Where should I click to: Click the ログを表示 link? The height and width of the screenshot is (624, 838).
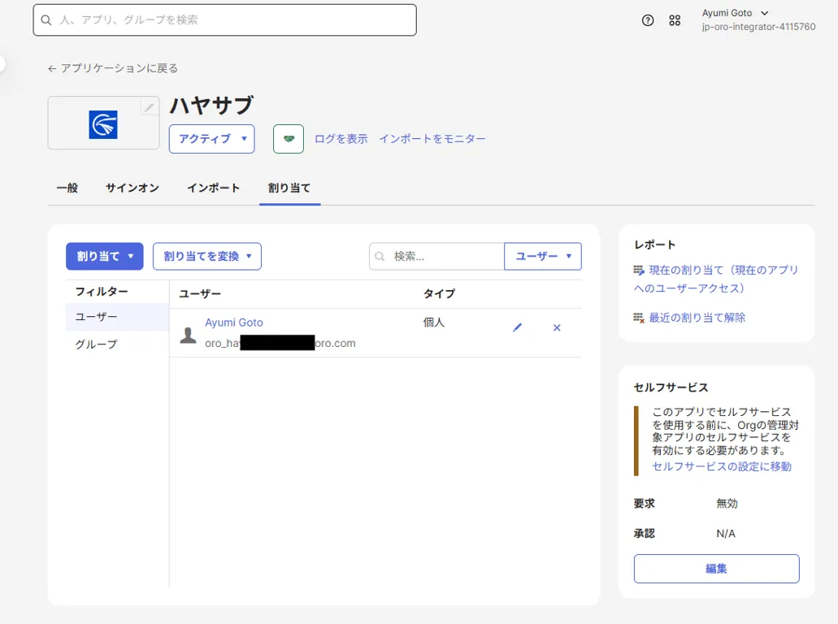[x=341, y=139]
